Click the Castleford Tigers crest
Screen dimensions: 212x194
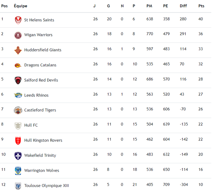(x=18, y=110)
